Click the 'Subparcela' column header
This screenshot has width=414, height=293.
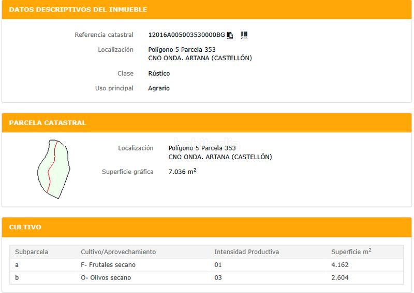(x=32, y=252)
